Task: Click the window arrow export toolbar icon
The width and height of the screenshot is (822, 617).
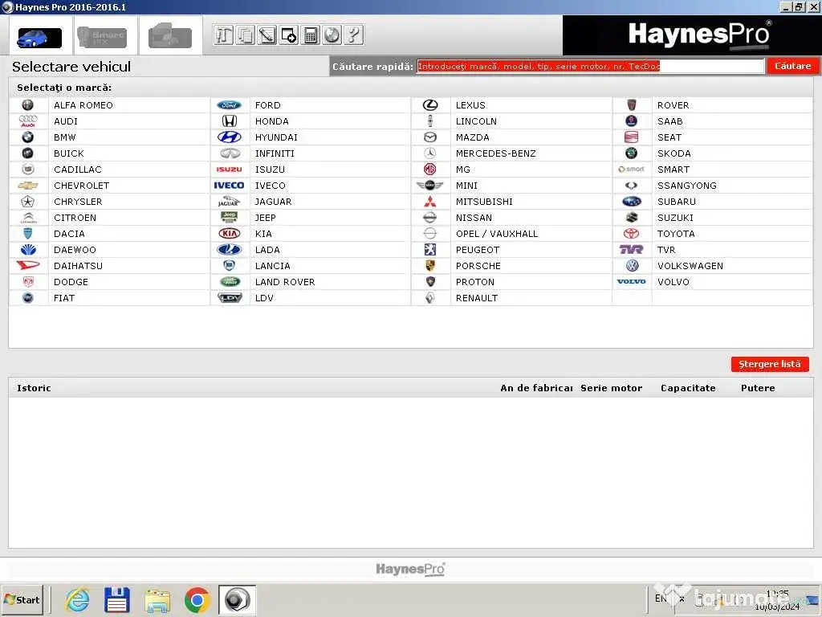Action: (289, 35)
